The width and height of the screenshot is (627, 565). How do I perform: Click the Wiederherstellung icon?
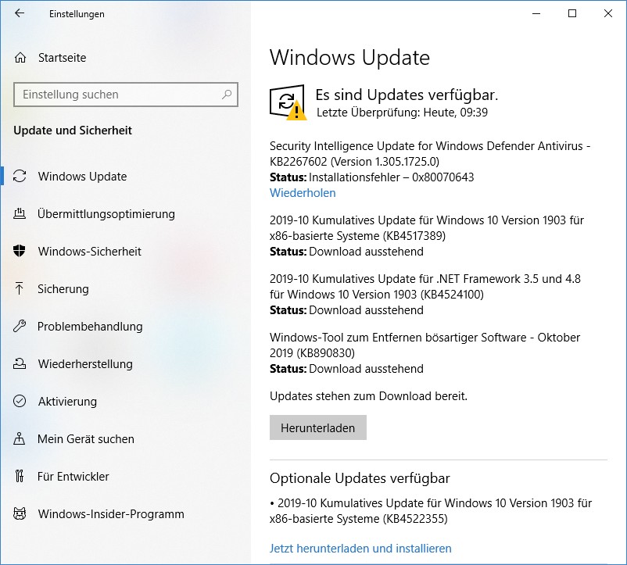click(x=20, y=363)
